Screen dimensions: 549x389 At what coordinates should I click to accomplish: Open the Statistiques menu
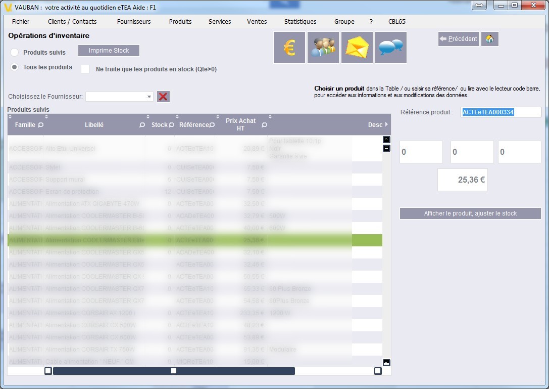[300, 22]
